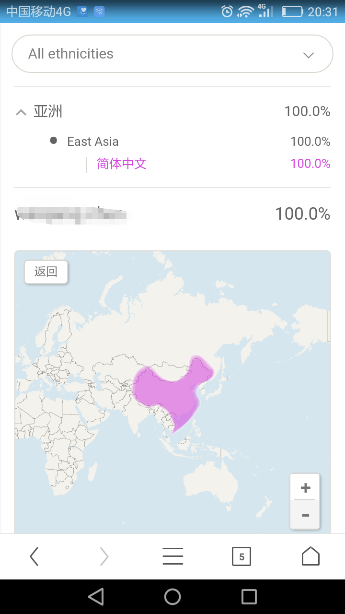Screen dimensions: 345x614
Task: Open the 简体中文 ethnicity link
Action: (x=122, y=164)
